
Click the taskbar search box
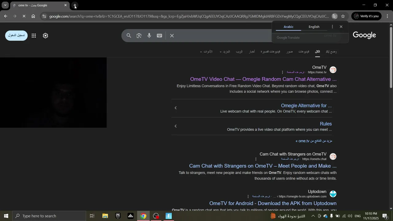click(x=49, y=216)
